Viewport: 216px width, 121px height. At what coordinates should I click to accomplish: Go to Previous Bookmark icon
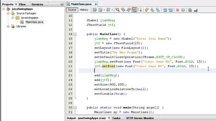tap(147, 10)
